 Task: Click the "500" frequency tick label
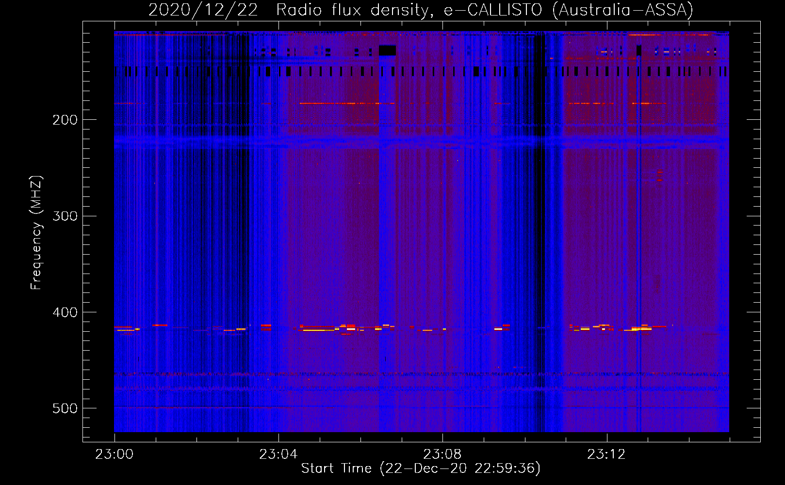pos(65,408)
